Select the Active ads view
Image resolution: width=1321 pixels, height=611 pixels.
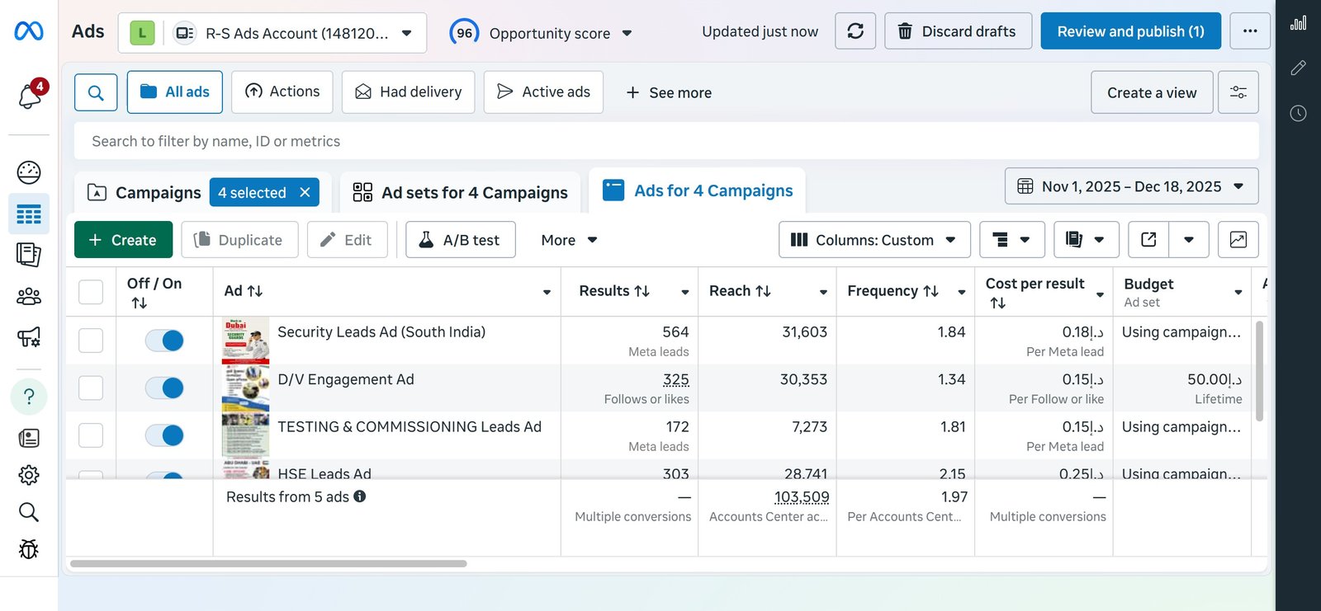click(x=543, y=92)
